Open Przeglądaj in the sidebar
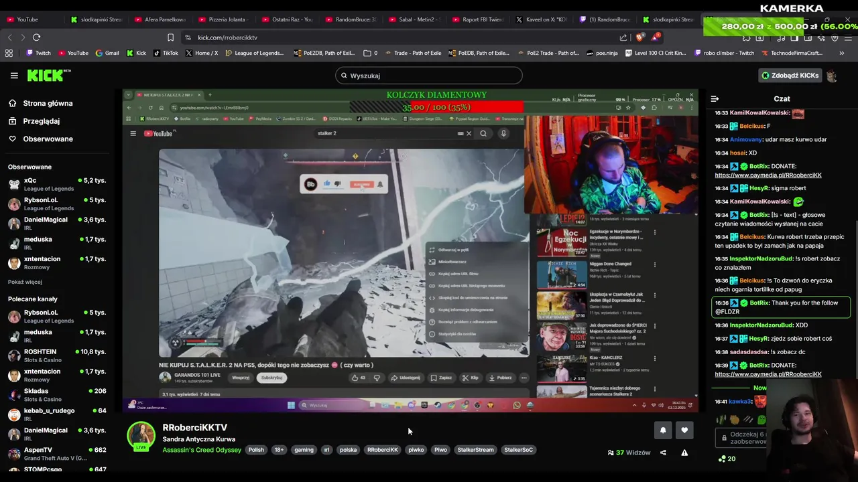 [34, 121]
